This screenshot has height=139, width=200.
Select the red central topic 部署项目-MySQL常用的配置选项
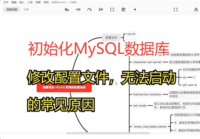tap(64, 88)
